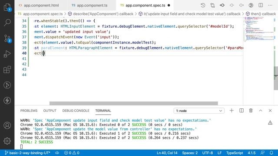Close the terminal panel

tap(270, 110)
